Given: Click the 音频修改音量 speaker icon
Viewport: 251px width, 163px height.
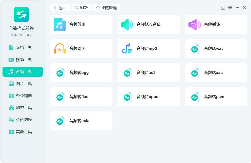Looking at the screenshot, I should 127,25.
